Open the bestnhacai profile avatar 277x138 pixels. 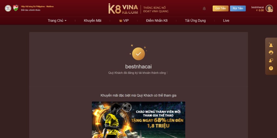click(x=269, y=8)
